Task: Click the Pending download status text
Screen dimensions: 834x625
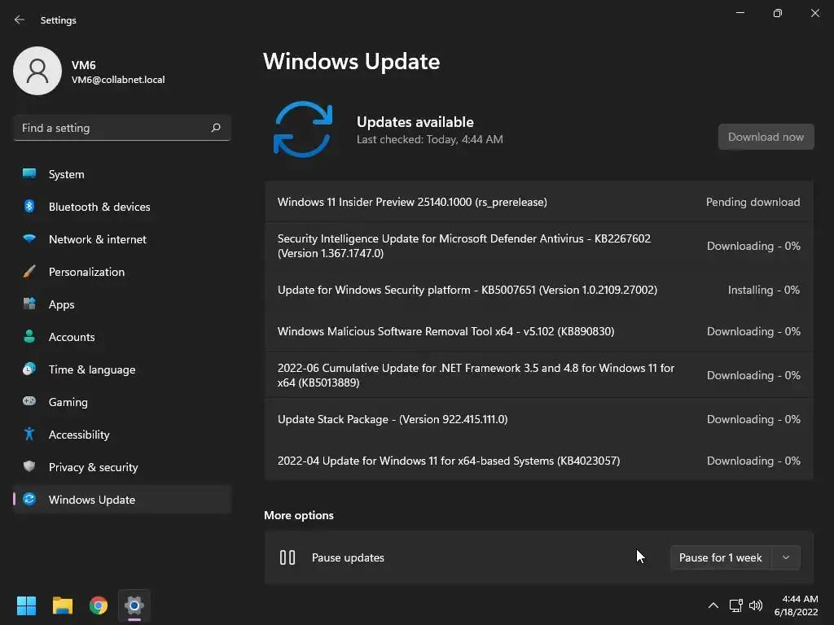Action: 753,202
